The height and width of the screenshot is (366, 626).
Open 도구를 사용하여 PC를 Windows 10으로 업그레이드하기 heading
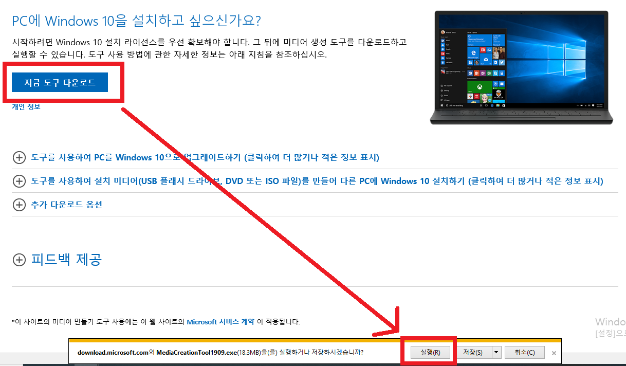[205, 157]
